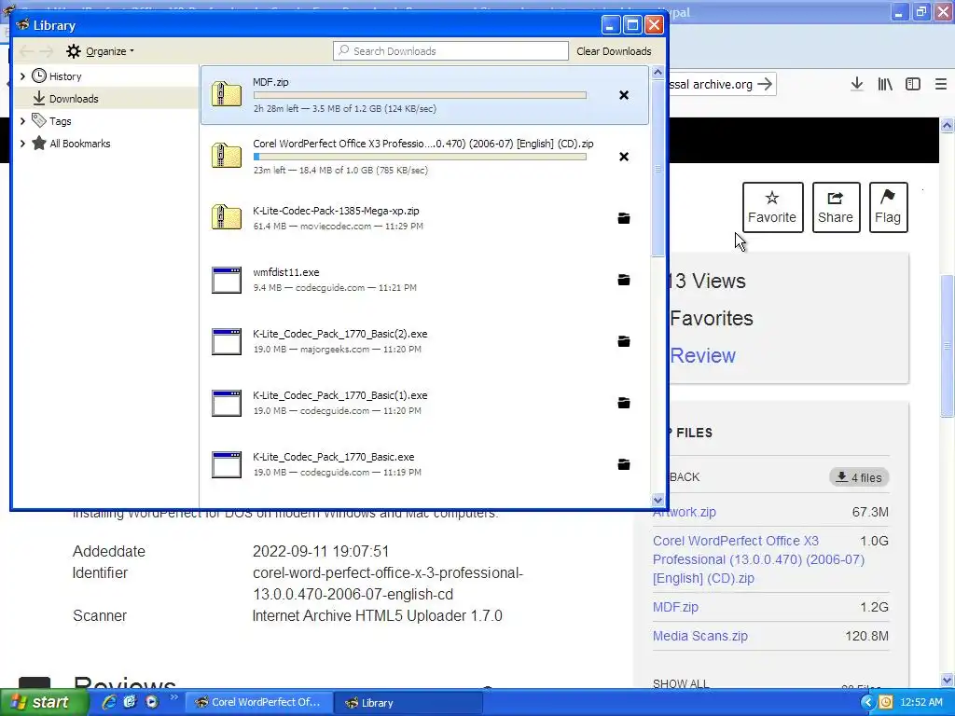Expand hidden system tray icons
This screenshot has width=955, height=716.
pos(866,702)
